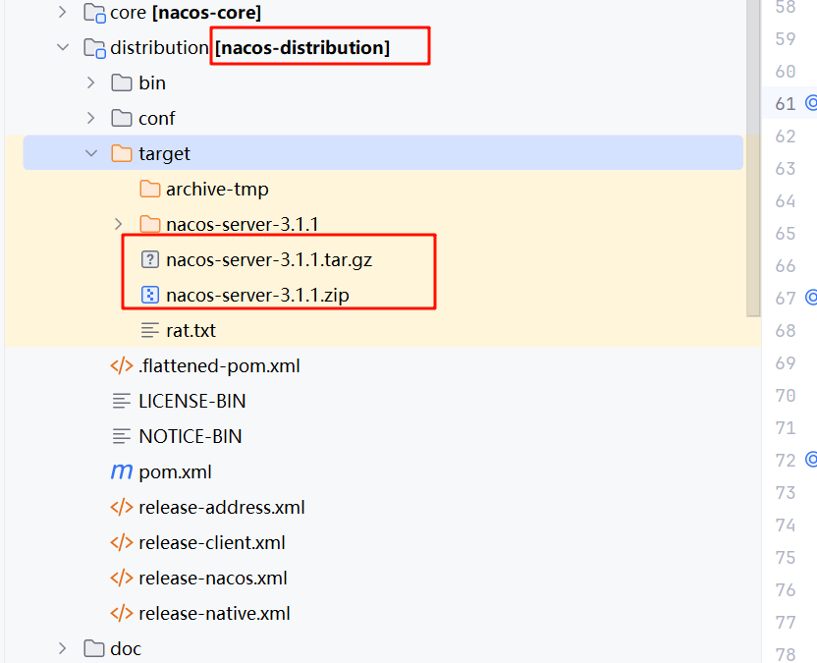The image size is (817, 663).
Task: Click the text file icon of rat.txt
Action: coord(150,330)
